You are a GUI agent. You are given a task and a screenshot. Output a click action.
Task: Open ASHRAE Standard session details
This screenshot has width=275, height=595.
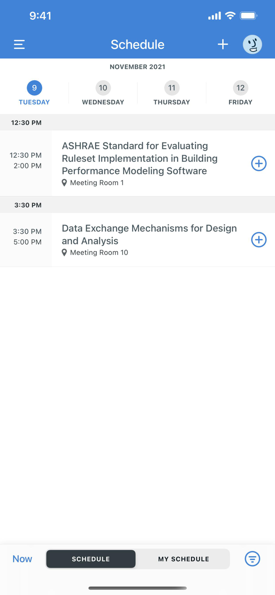click(140, 158)
